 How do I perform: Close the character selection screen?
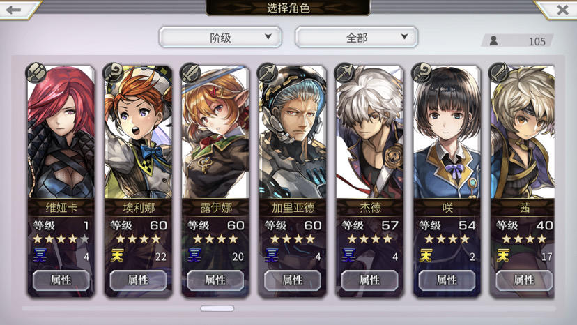pos(562,10)
